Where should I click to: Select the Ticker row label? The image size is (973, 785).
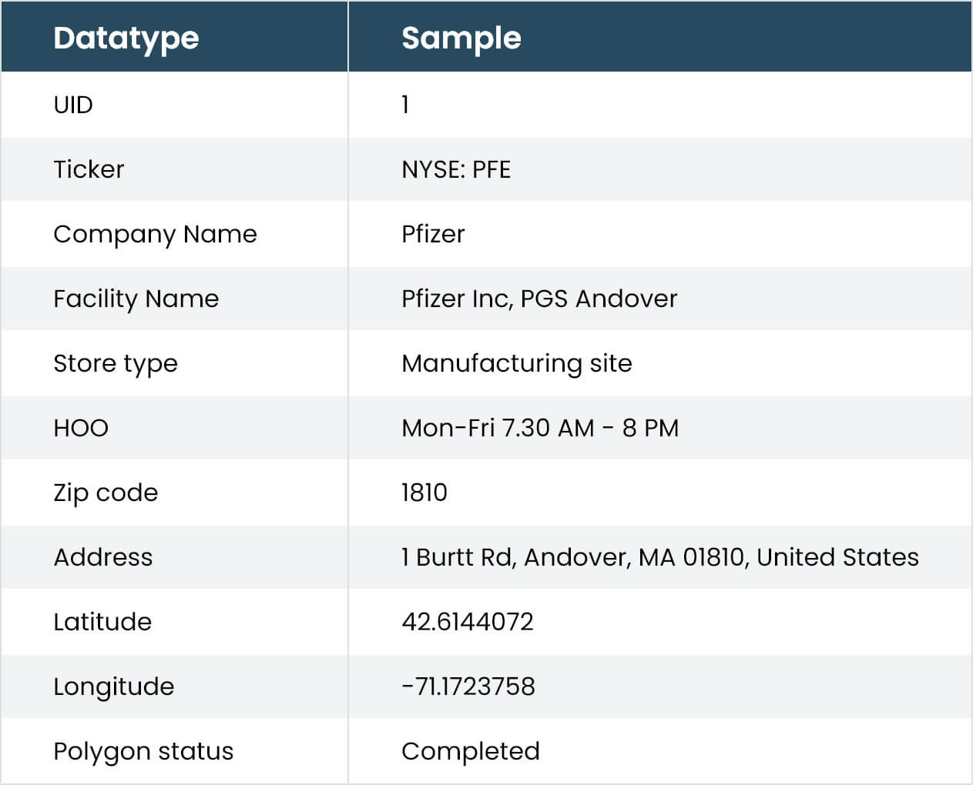(89, 169)
